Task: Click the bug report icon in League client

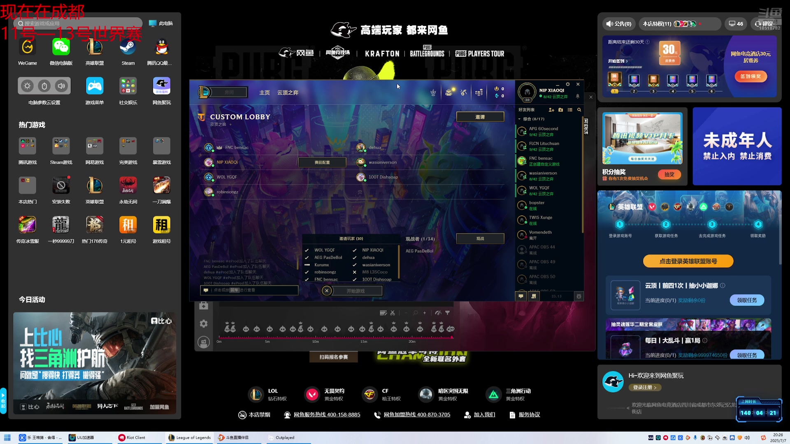Action: (x=579, y=296)
